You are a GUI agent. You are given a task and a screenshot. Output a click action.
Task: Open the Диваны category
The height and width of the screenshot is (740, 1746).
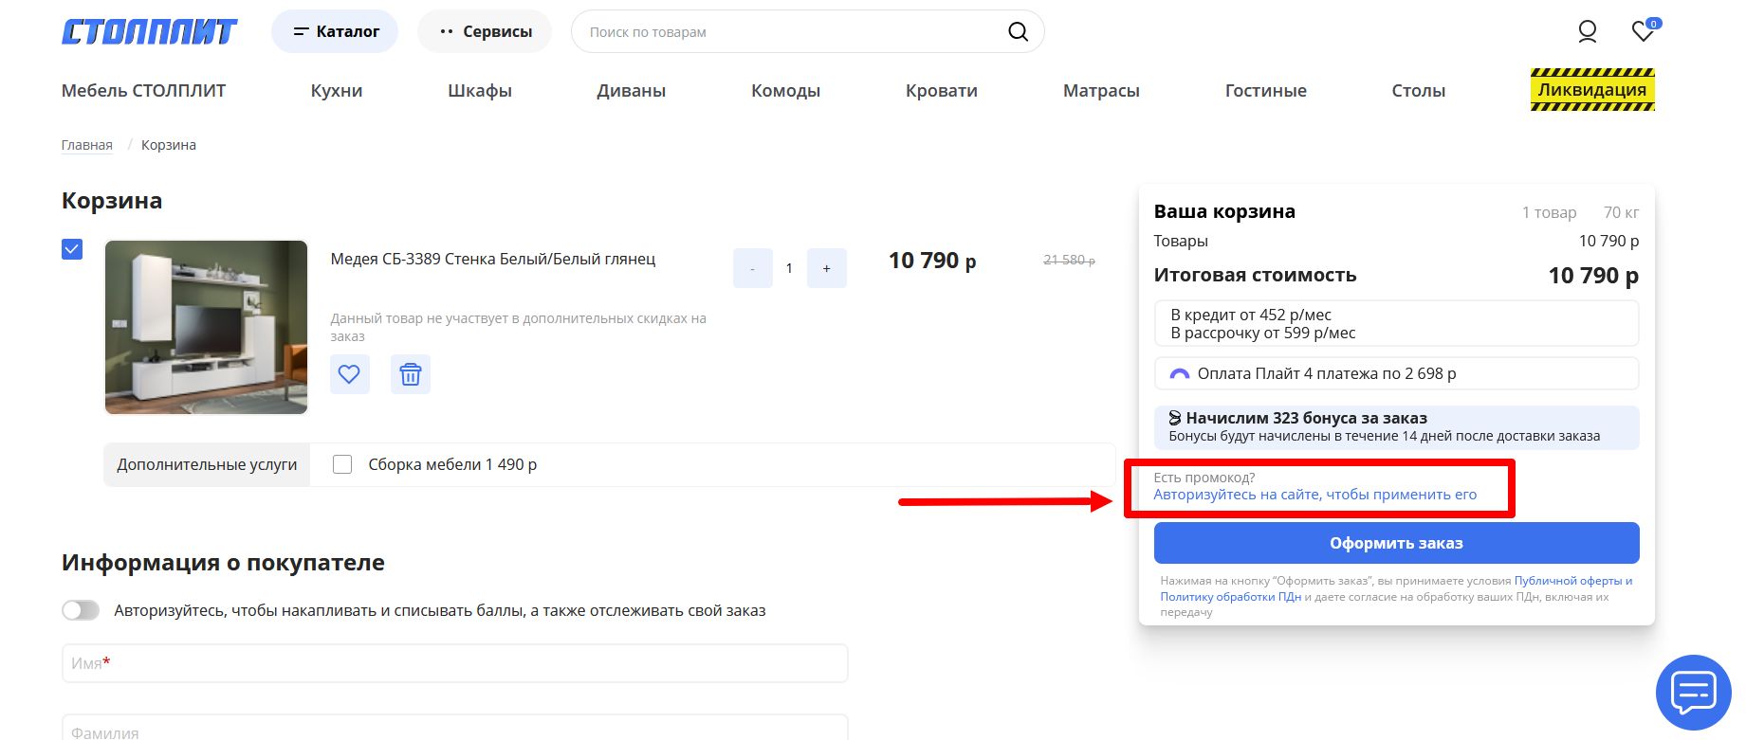[x=631, y=91]
